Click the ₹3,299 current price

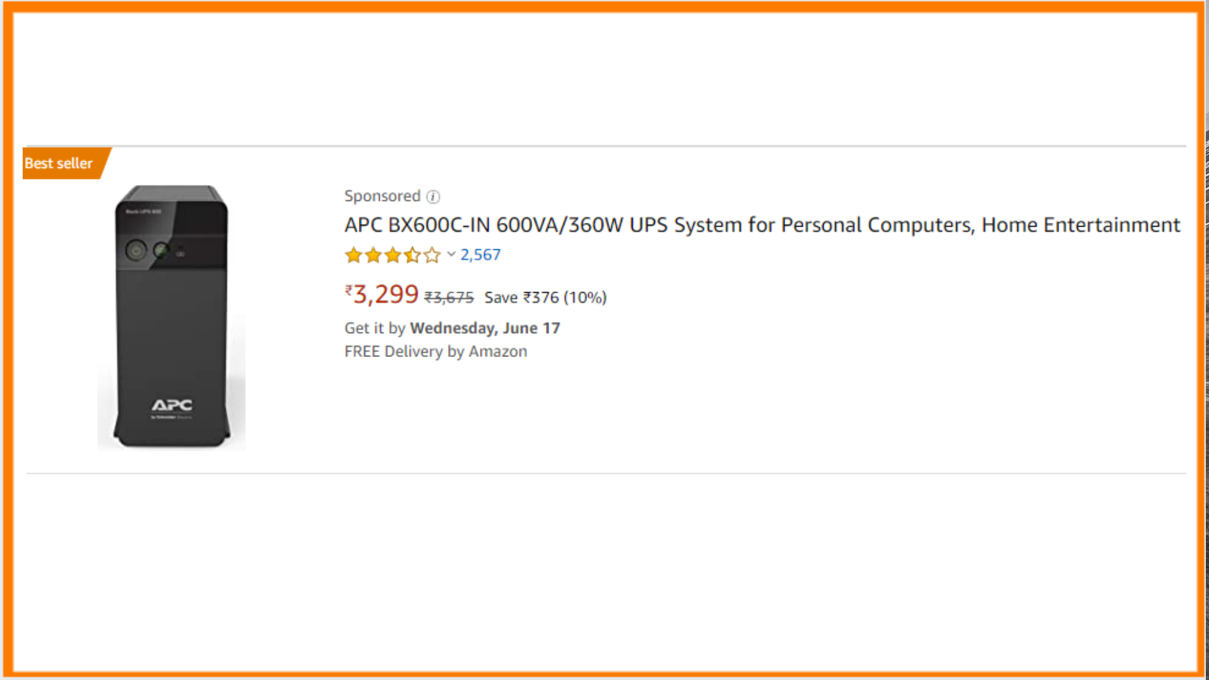382,295
